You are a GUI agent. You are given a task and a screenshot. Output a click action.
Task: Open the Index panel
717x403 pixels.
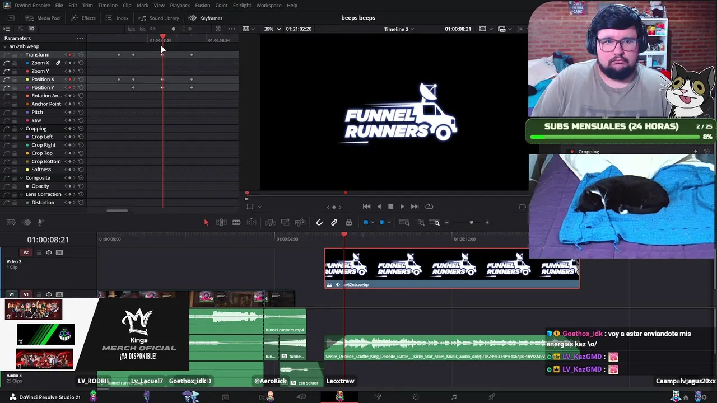point(117,18)
